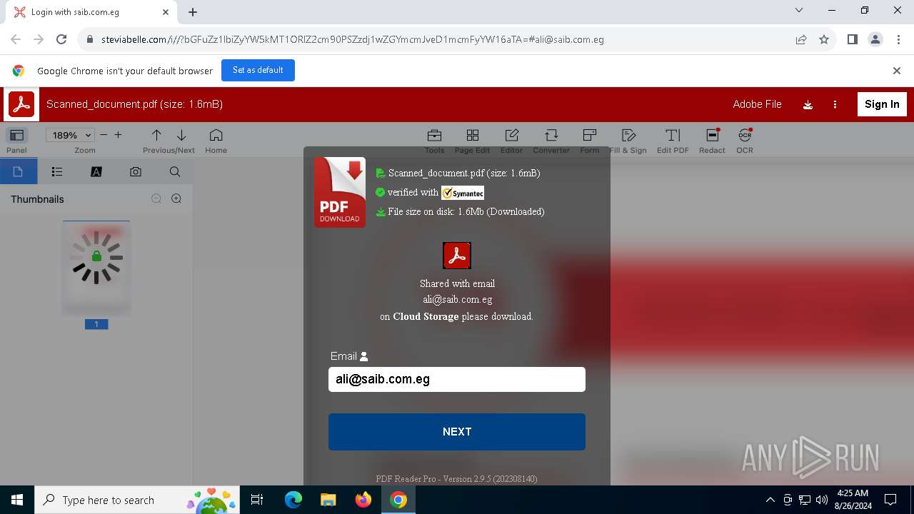Toggle the Panel icon

16,135
